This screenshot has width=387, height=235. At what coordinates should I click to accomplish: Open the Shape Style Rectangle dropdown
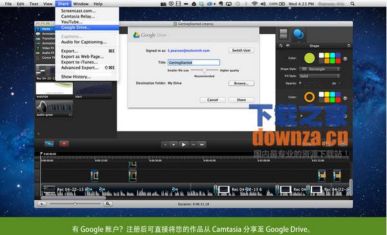tap(320, 69)
